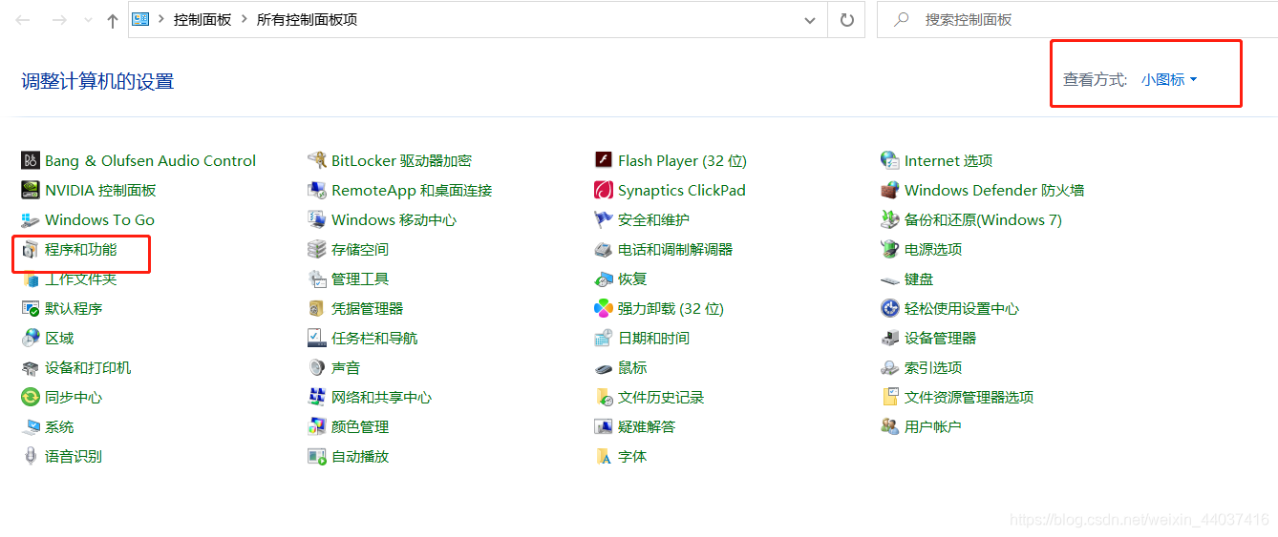Open the 疑难解答 link
This screenshot has width=1278, height=537.
(647, 426)
